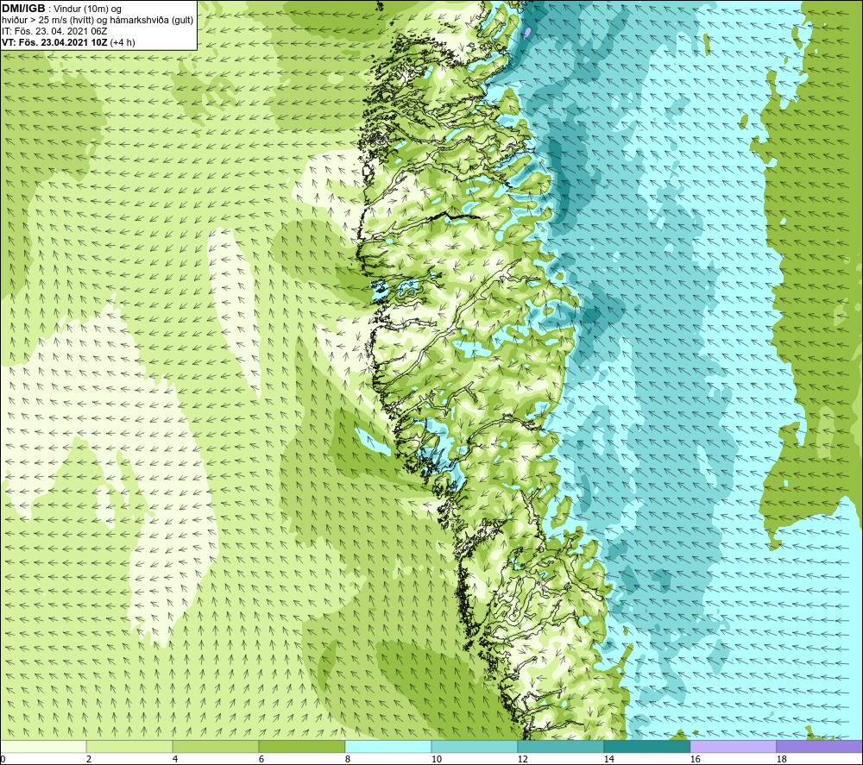
Task: Click the scale label '10'
Action: point(436,759)
